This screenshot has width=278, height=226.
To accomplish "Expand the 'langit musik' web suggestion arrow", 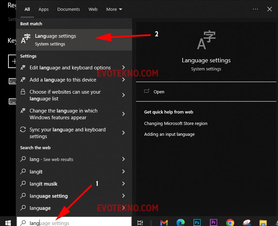I will click(123, 184).
